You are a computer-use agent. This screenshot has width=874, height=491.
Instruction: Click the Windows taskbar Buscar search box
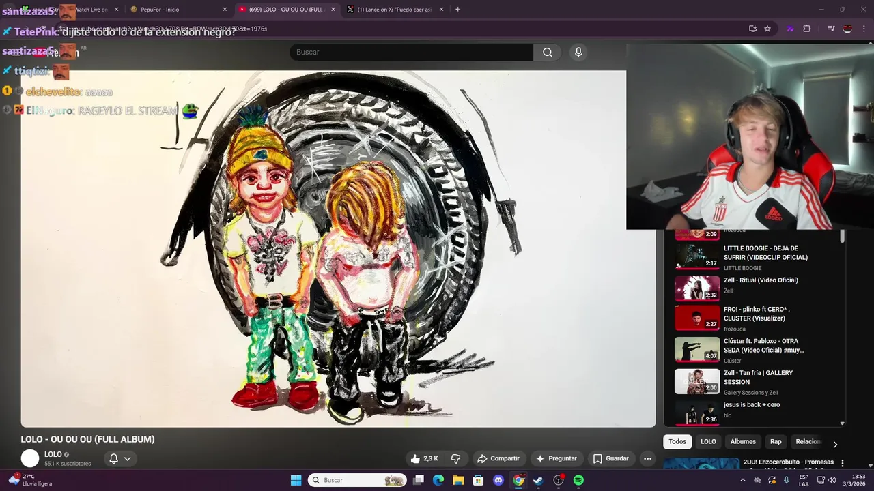click(357, 480)
